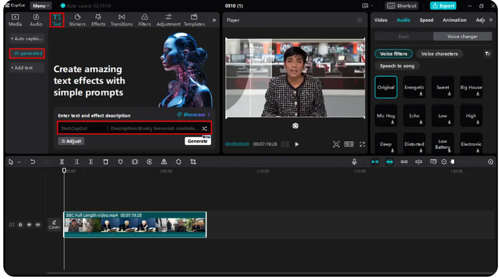Viewport: 499px width, 280px height.
Task: Click the Export button
Action: pyautogui.click(x=443, y=6)
